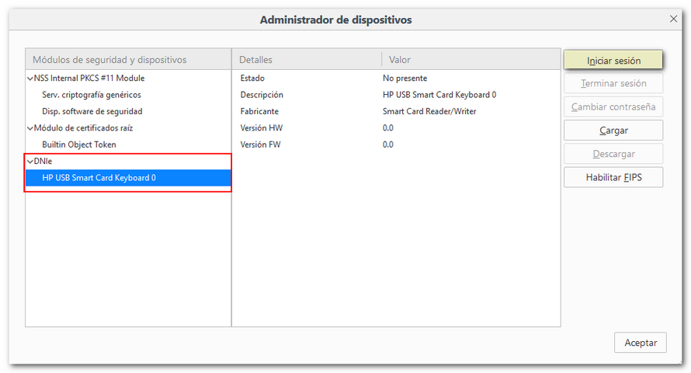The height and width of the screenshot is (373, 691).
Task: Select the NSS Internal PKCS #11 Module label
Action: point(89,78)
